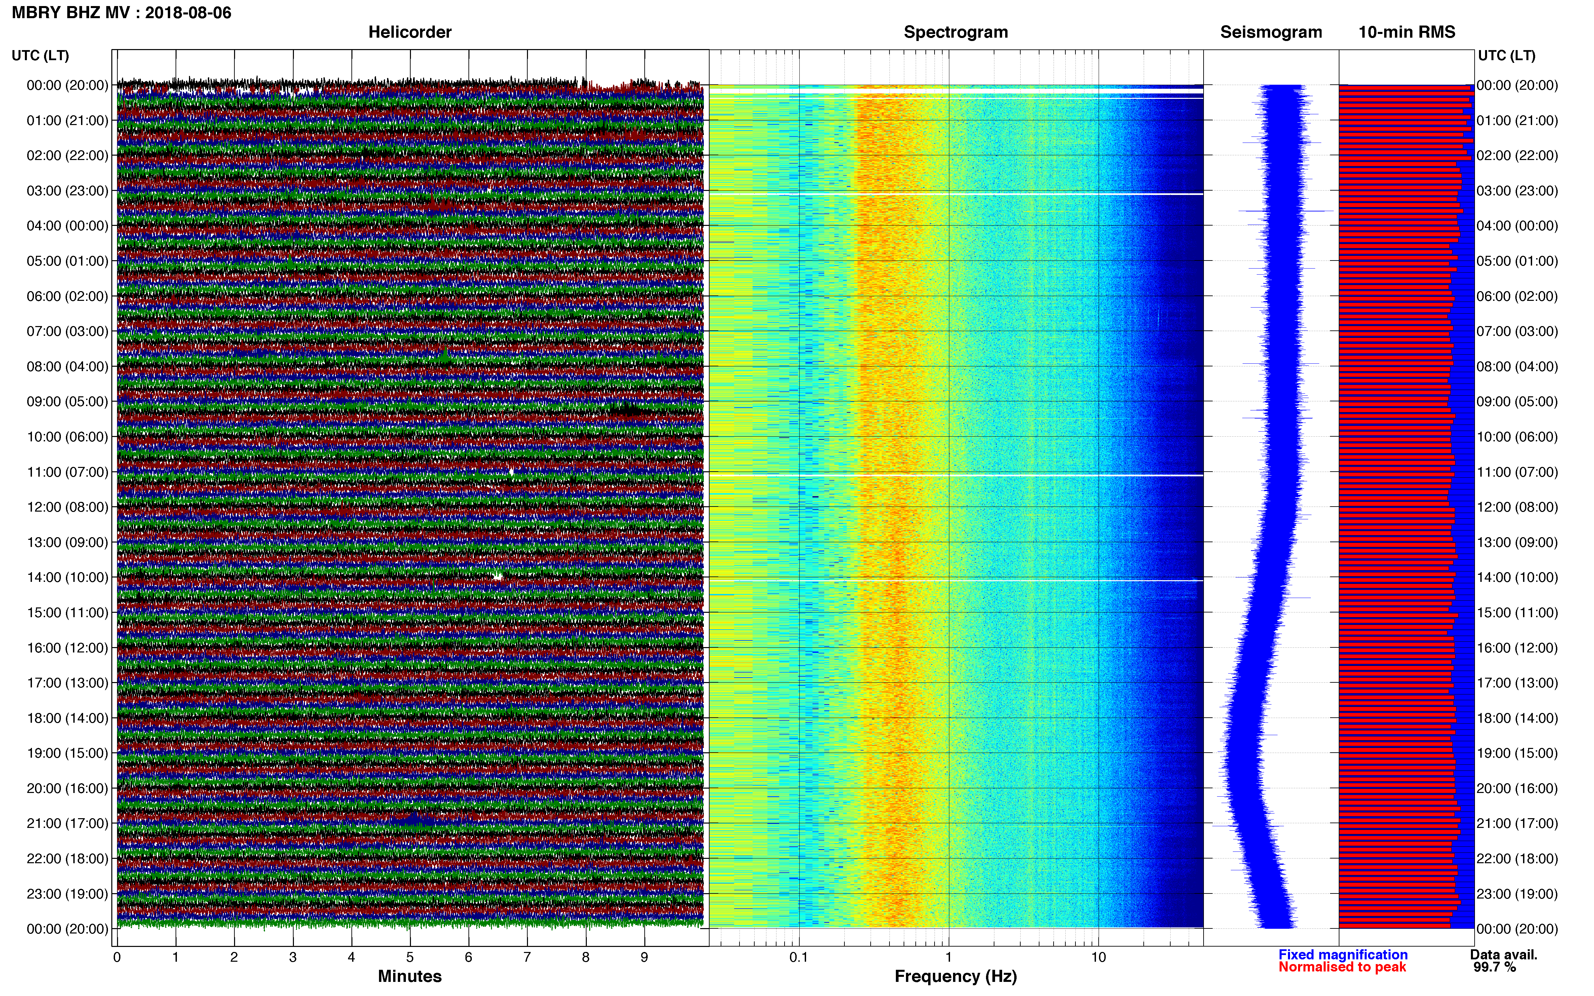Select the 'Spectrogram' panel heading

(955, 32)
